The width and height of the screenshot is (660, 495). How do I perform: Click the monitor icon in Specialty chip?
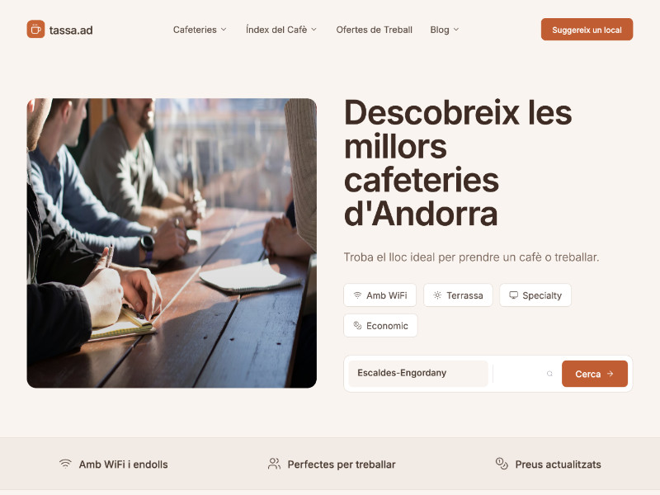coord(513,295)
